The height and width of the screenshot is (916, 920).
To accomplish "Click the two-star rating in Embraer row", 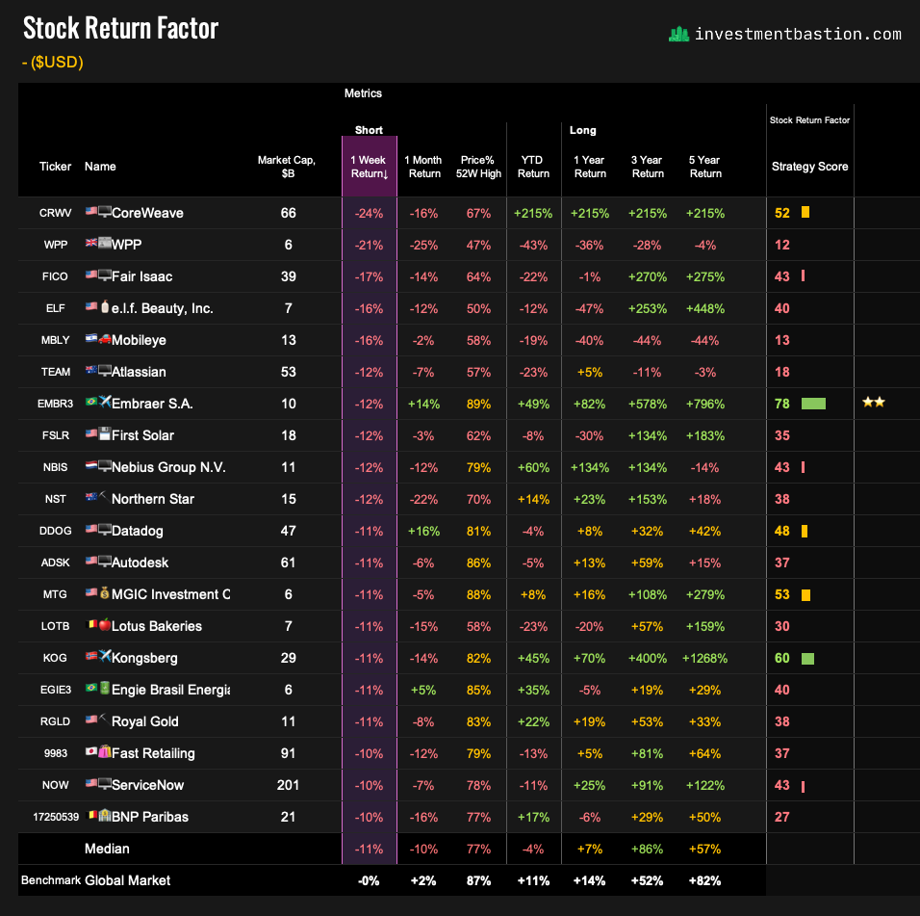I will pos(874,403).
